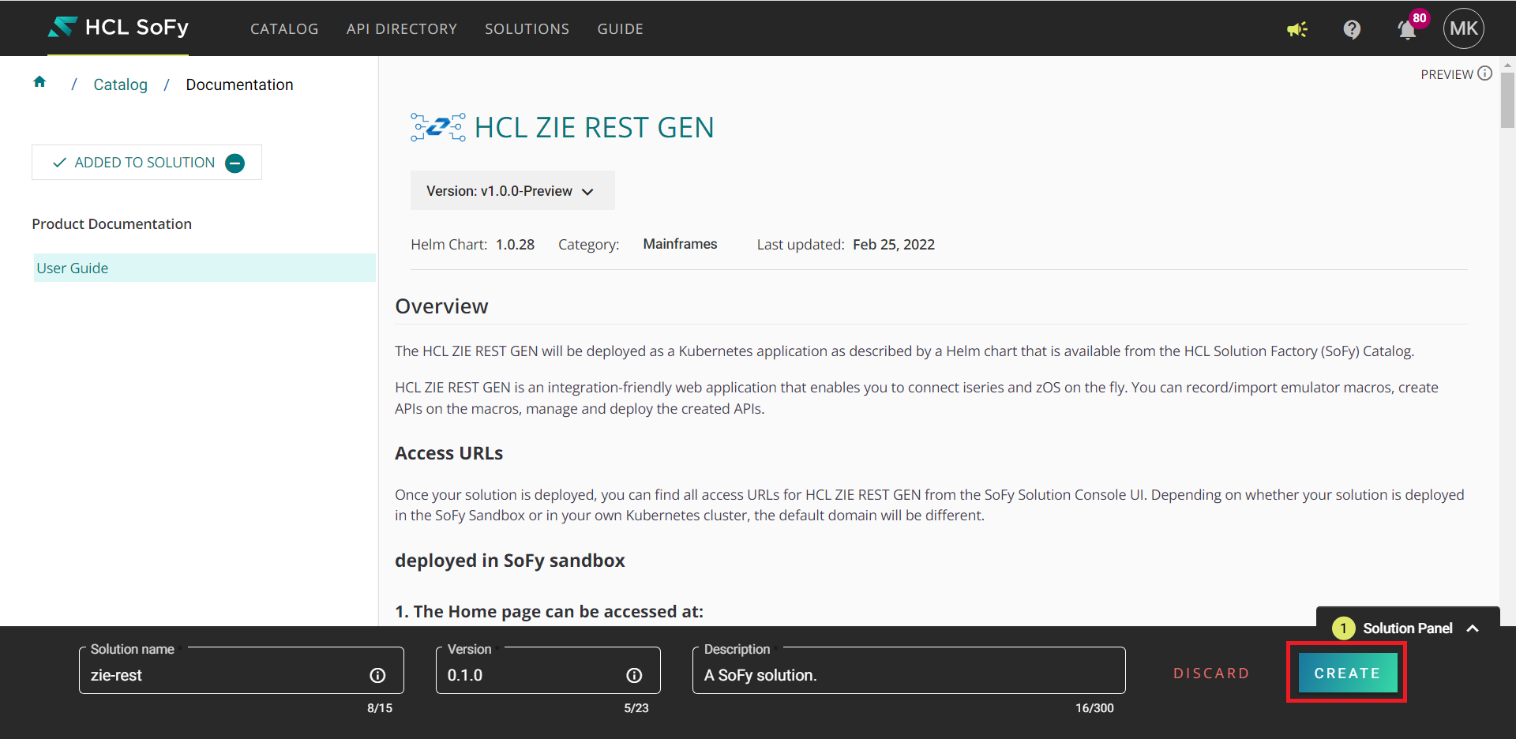Viewport: 1516px width, 739px height.
Task: Click the Last updated Feb 25, 2022 date
Action: tap(894, 245)
